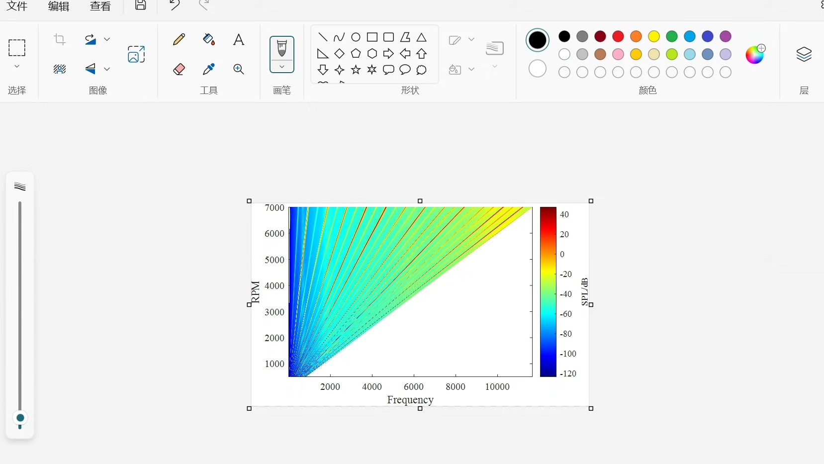Save the current file
This screenshot has height=464, width=824.
(x=141, y=6)
